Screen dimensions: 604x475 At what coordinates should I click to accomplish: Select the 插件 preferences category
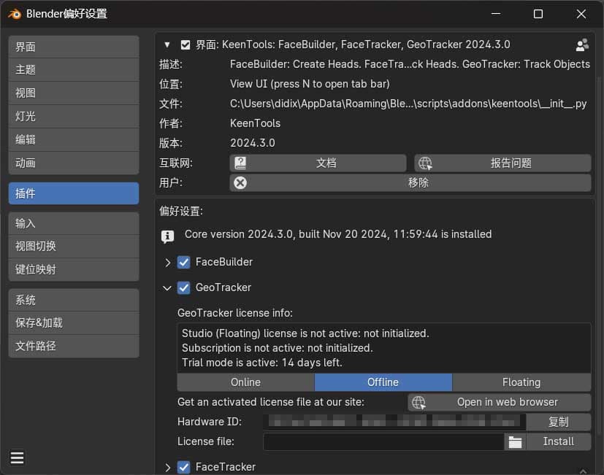74,193
